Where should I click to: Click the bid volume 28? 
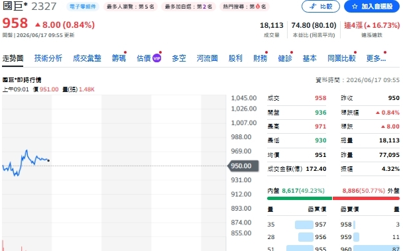tap(271, 237)
